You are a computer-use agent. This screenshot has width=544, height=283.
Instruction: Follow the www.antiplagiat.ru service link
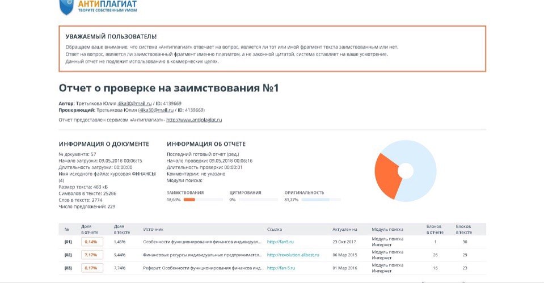click(194, 120)
